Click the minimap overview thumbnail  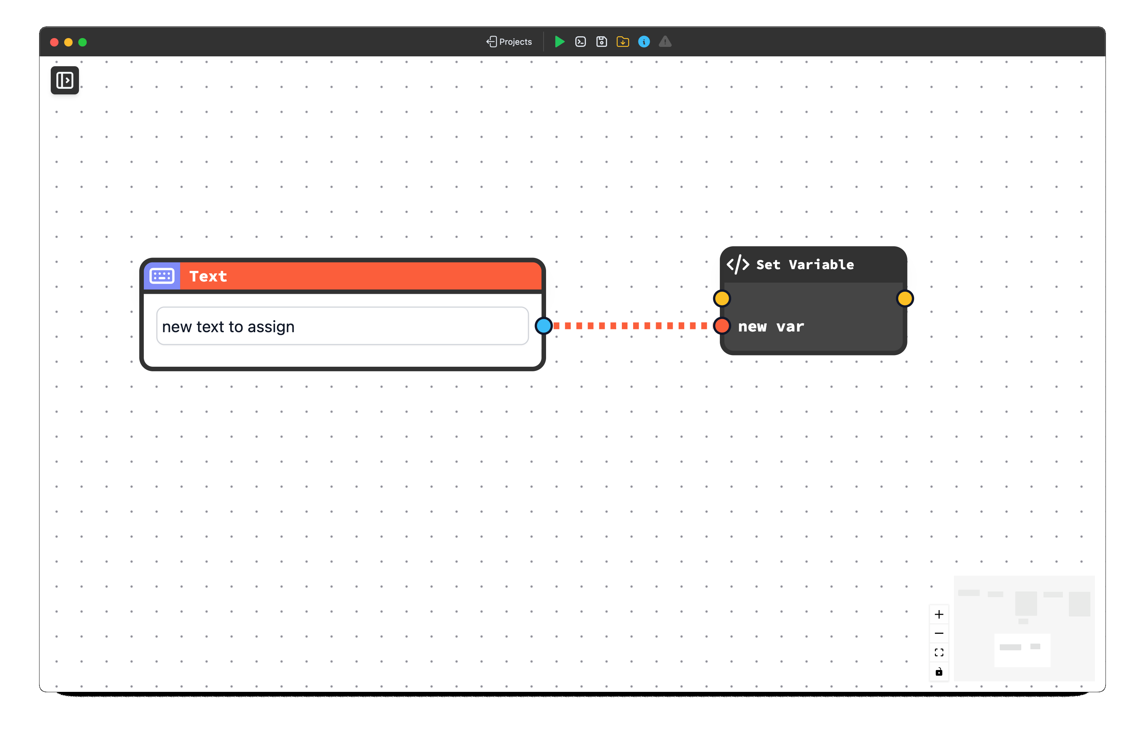1024,628
